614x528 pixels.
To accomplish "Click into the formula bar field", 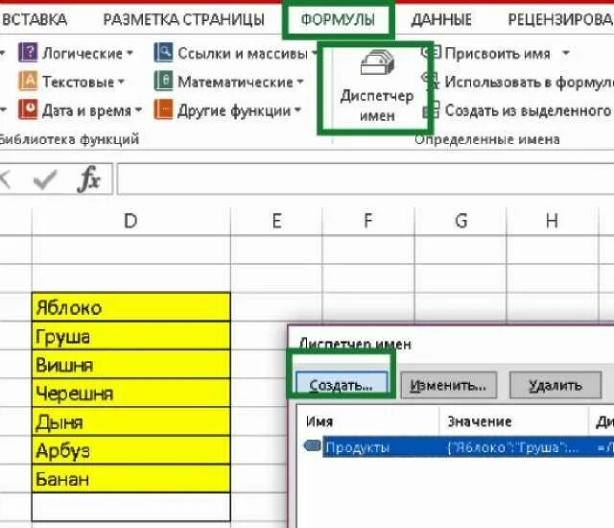I will click(366, 180).
